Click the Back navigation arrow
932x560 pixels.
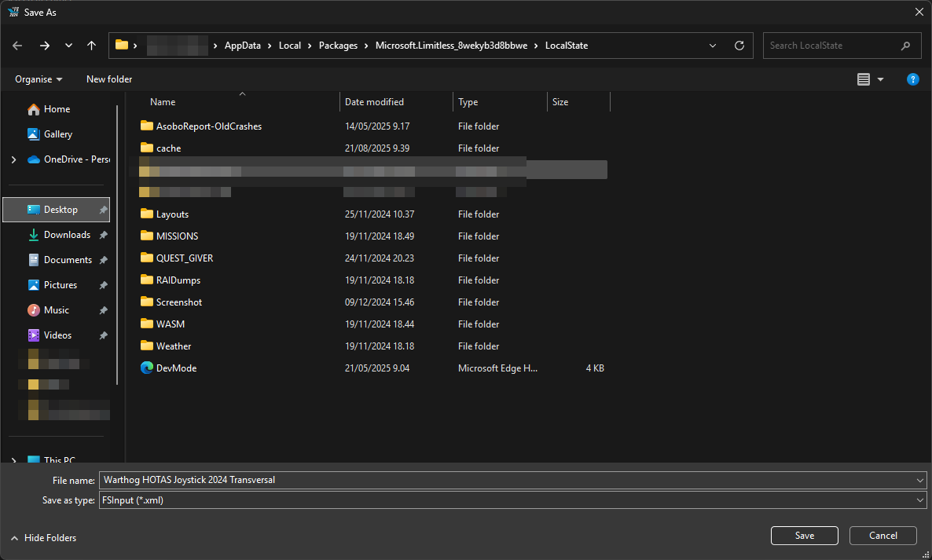(x=17, y=46)
